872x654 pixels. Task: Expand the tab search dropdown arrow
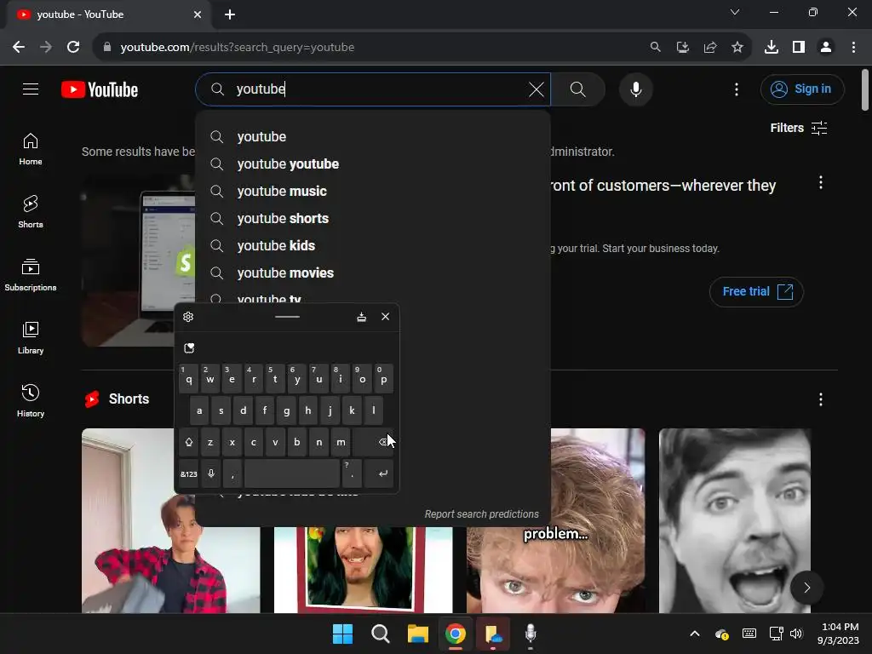coord(735,12)
